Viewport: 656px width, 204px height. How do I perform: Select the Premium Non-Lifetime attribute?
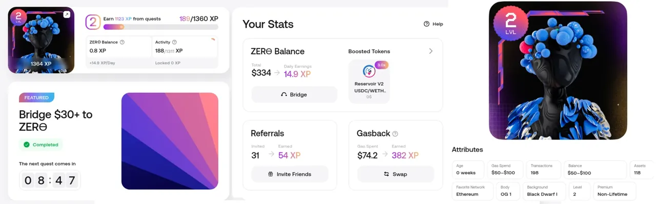(x=614, y=191)
